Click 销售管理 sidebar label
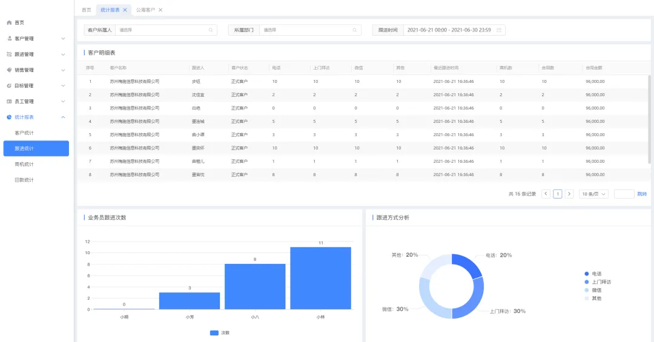654x342 pixels. pos(24,70)
